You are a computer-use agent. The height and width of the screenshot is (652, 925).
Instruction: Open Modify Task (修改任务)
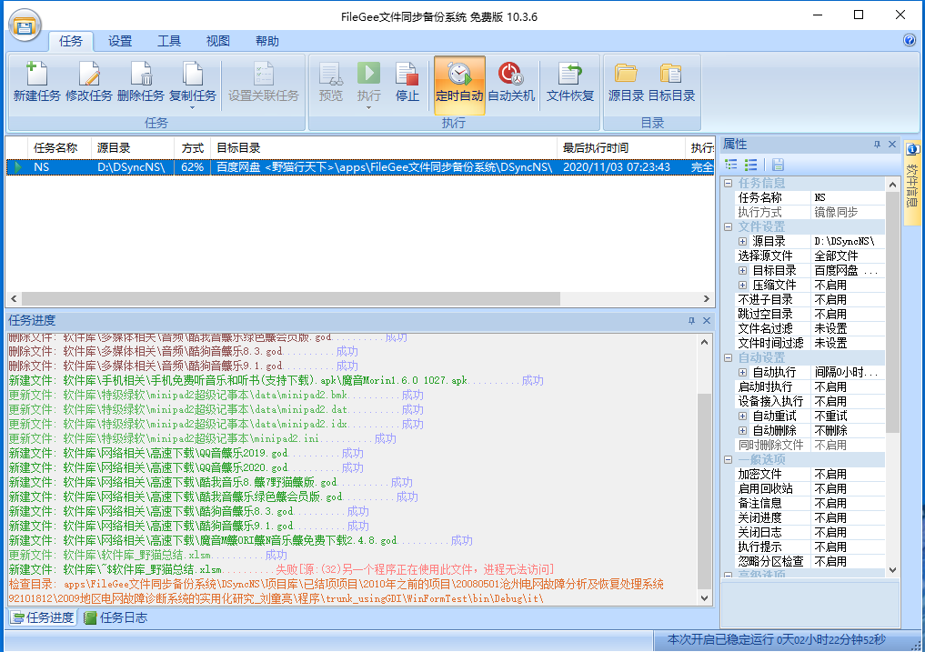(x=88, y=83)
